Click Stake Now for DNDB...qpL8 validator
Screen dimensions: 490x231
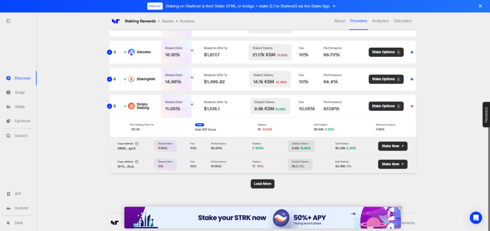point(392,146)
